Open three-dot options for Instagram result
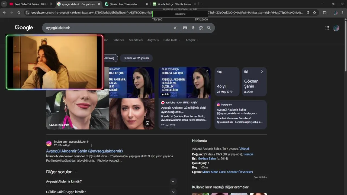This screenshot has height=195, width=347. tap(92, 145)
